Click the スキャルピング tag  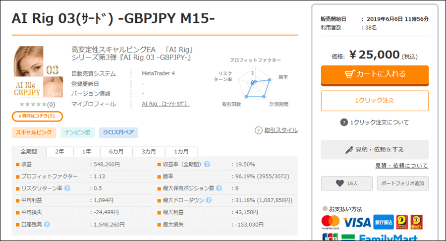34,132
